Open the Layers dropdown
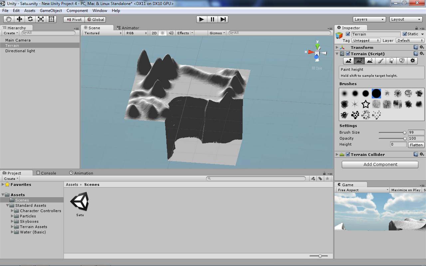426x266 pixels. pyautogui.click(x=369, y=19)
